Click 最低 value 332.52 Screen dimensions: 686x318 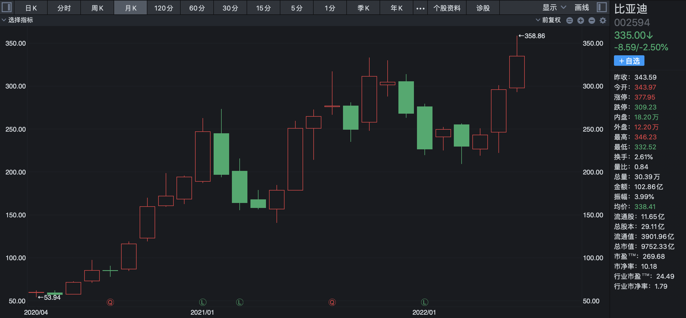click(x=646, y=147)
